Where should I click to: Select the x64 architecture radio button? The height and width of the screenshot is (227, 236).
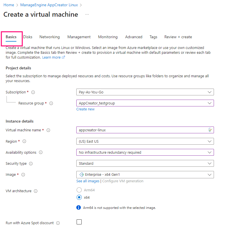[79, 198]
